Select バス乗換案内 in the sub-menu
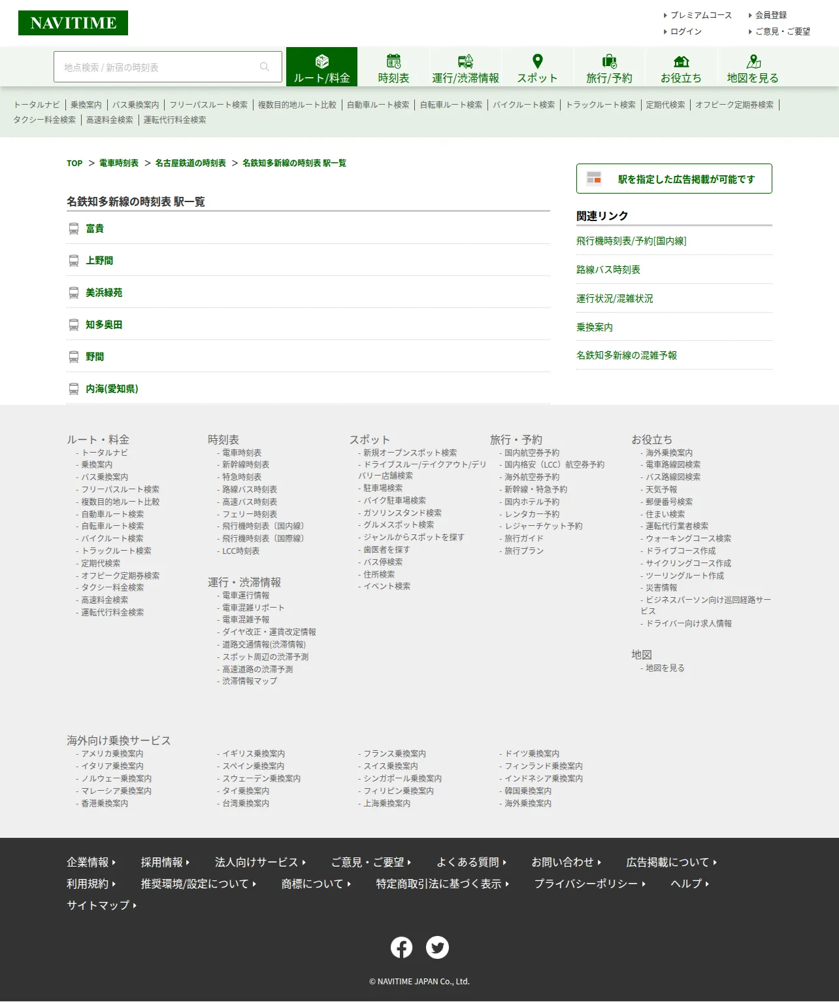This screenshot has width=839, height=1002. pyautogui.click(x=136, y=105)
